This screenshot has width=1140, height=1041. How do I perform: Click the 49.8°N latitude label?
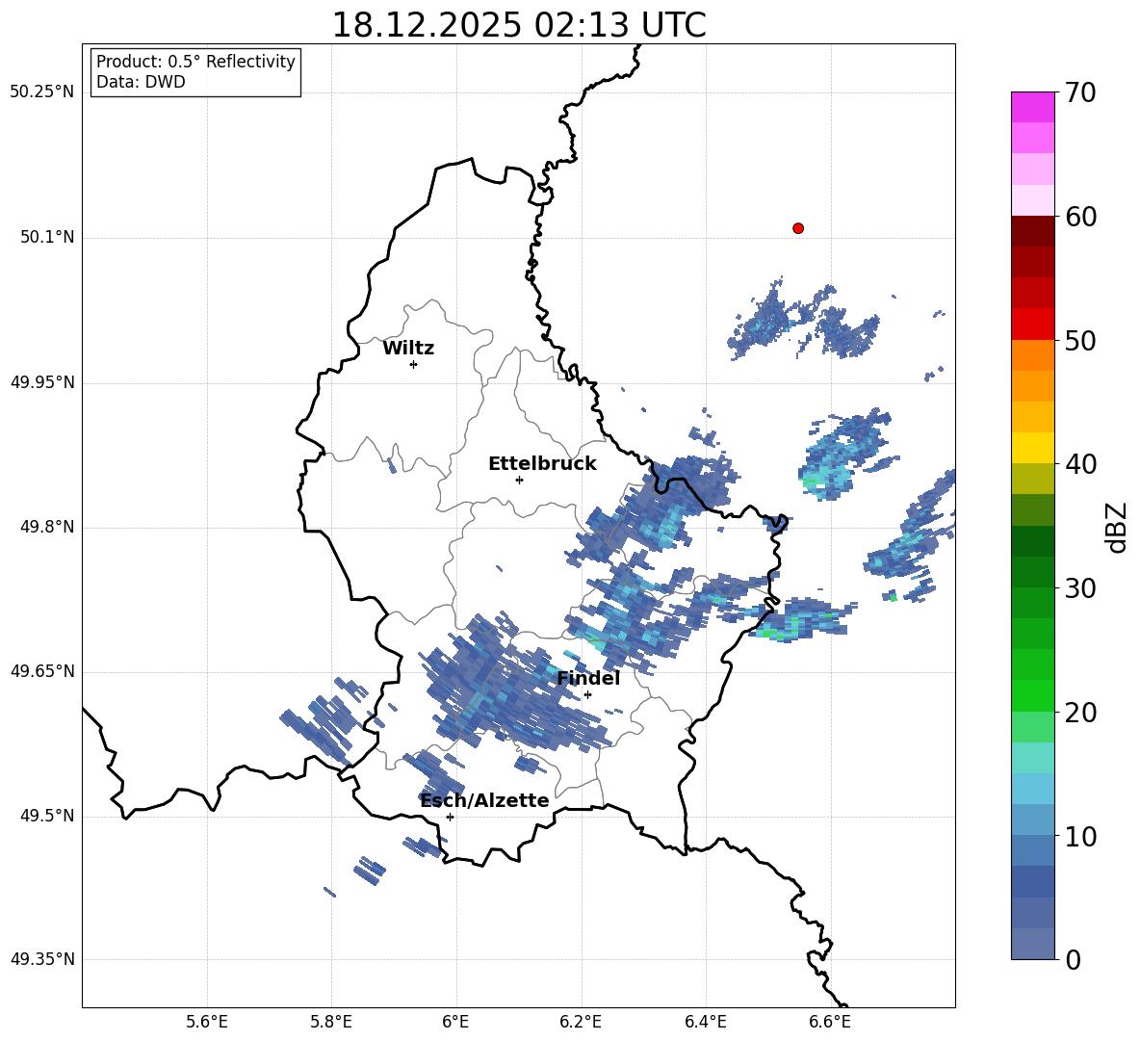(x=48, y=527)
